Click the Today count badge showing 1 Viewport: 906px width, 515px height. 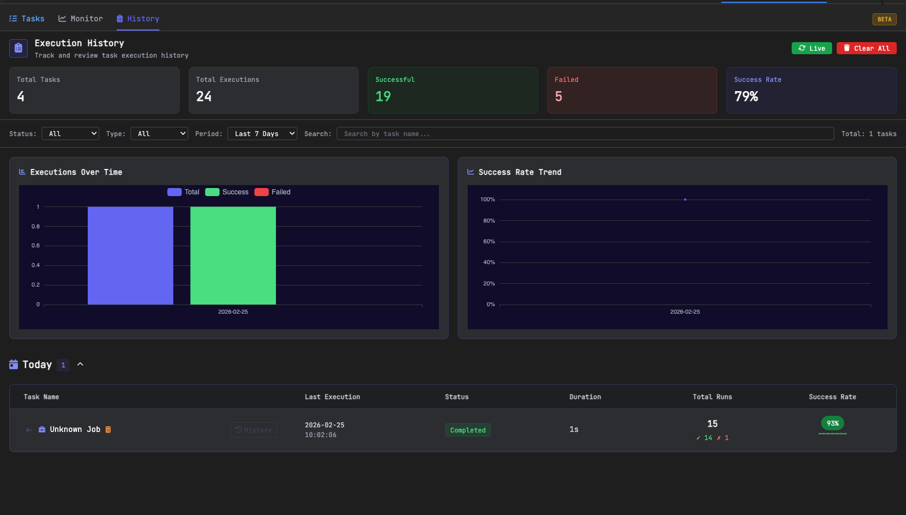tap(64, 365)
